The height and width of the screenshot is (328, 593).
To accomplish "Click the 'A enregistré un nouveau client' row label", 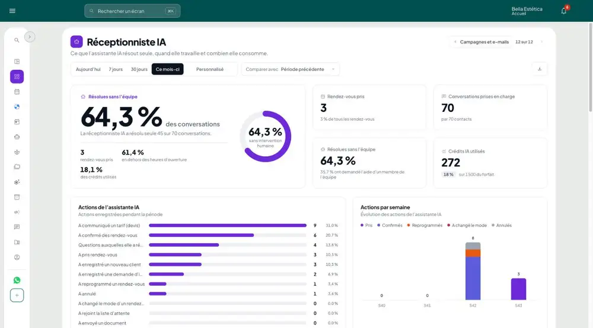I will click(x=109, y=265).
